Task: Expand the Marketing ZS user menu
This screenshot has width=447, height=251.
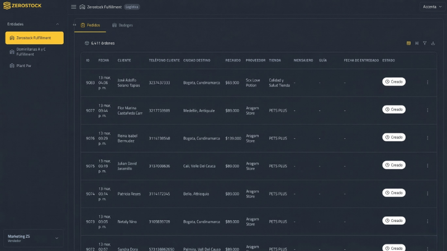Action: point(56,238)
